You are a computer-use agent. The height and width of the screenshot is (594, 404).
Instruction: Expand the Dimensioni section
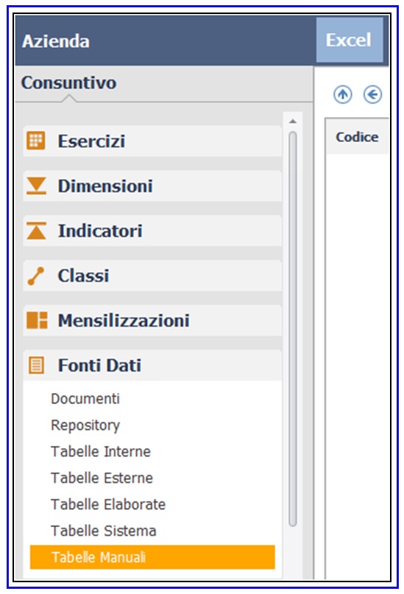152,186
